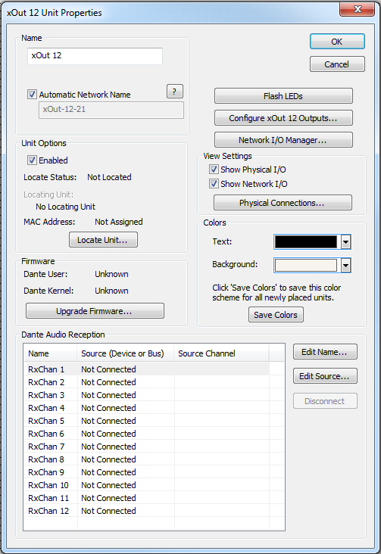Select the RxChan 10 row
Screen dimensions: 381x554
[147, 485]
